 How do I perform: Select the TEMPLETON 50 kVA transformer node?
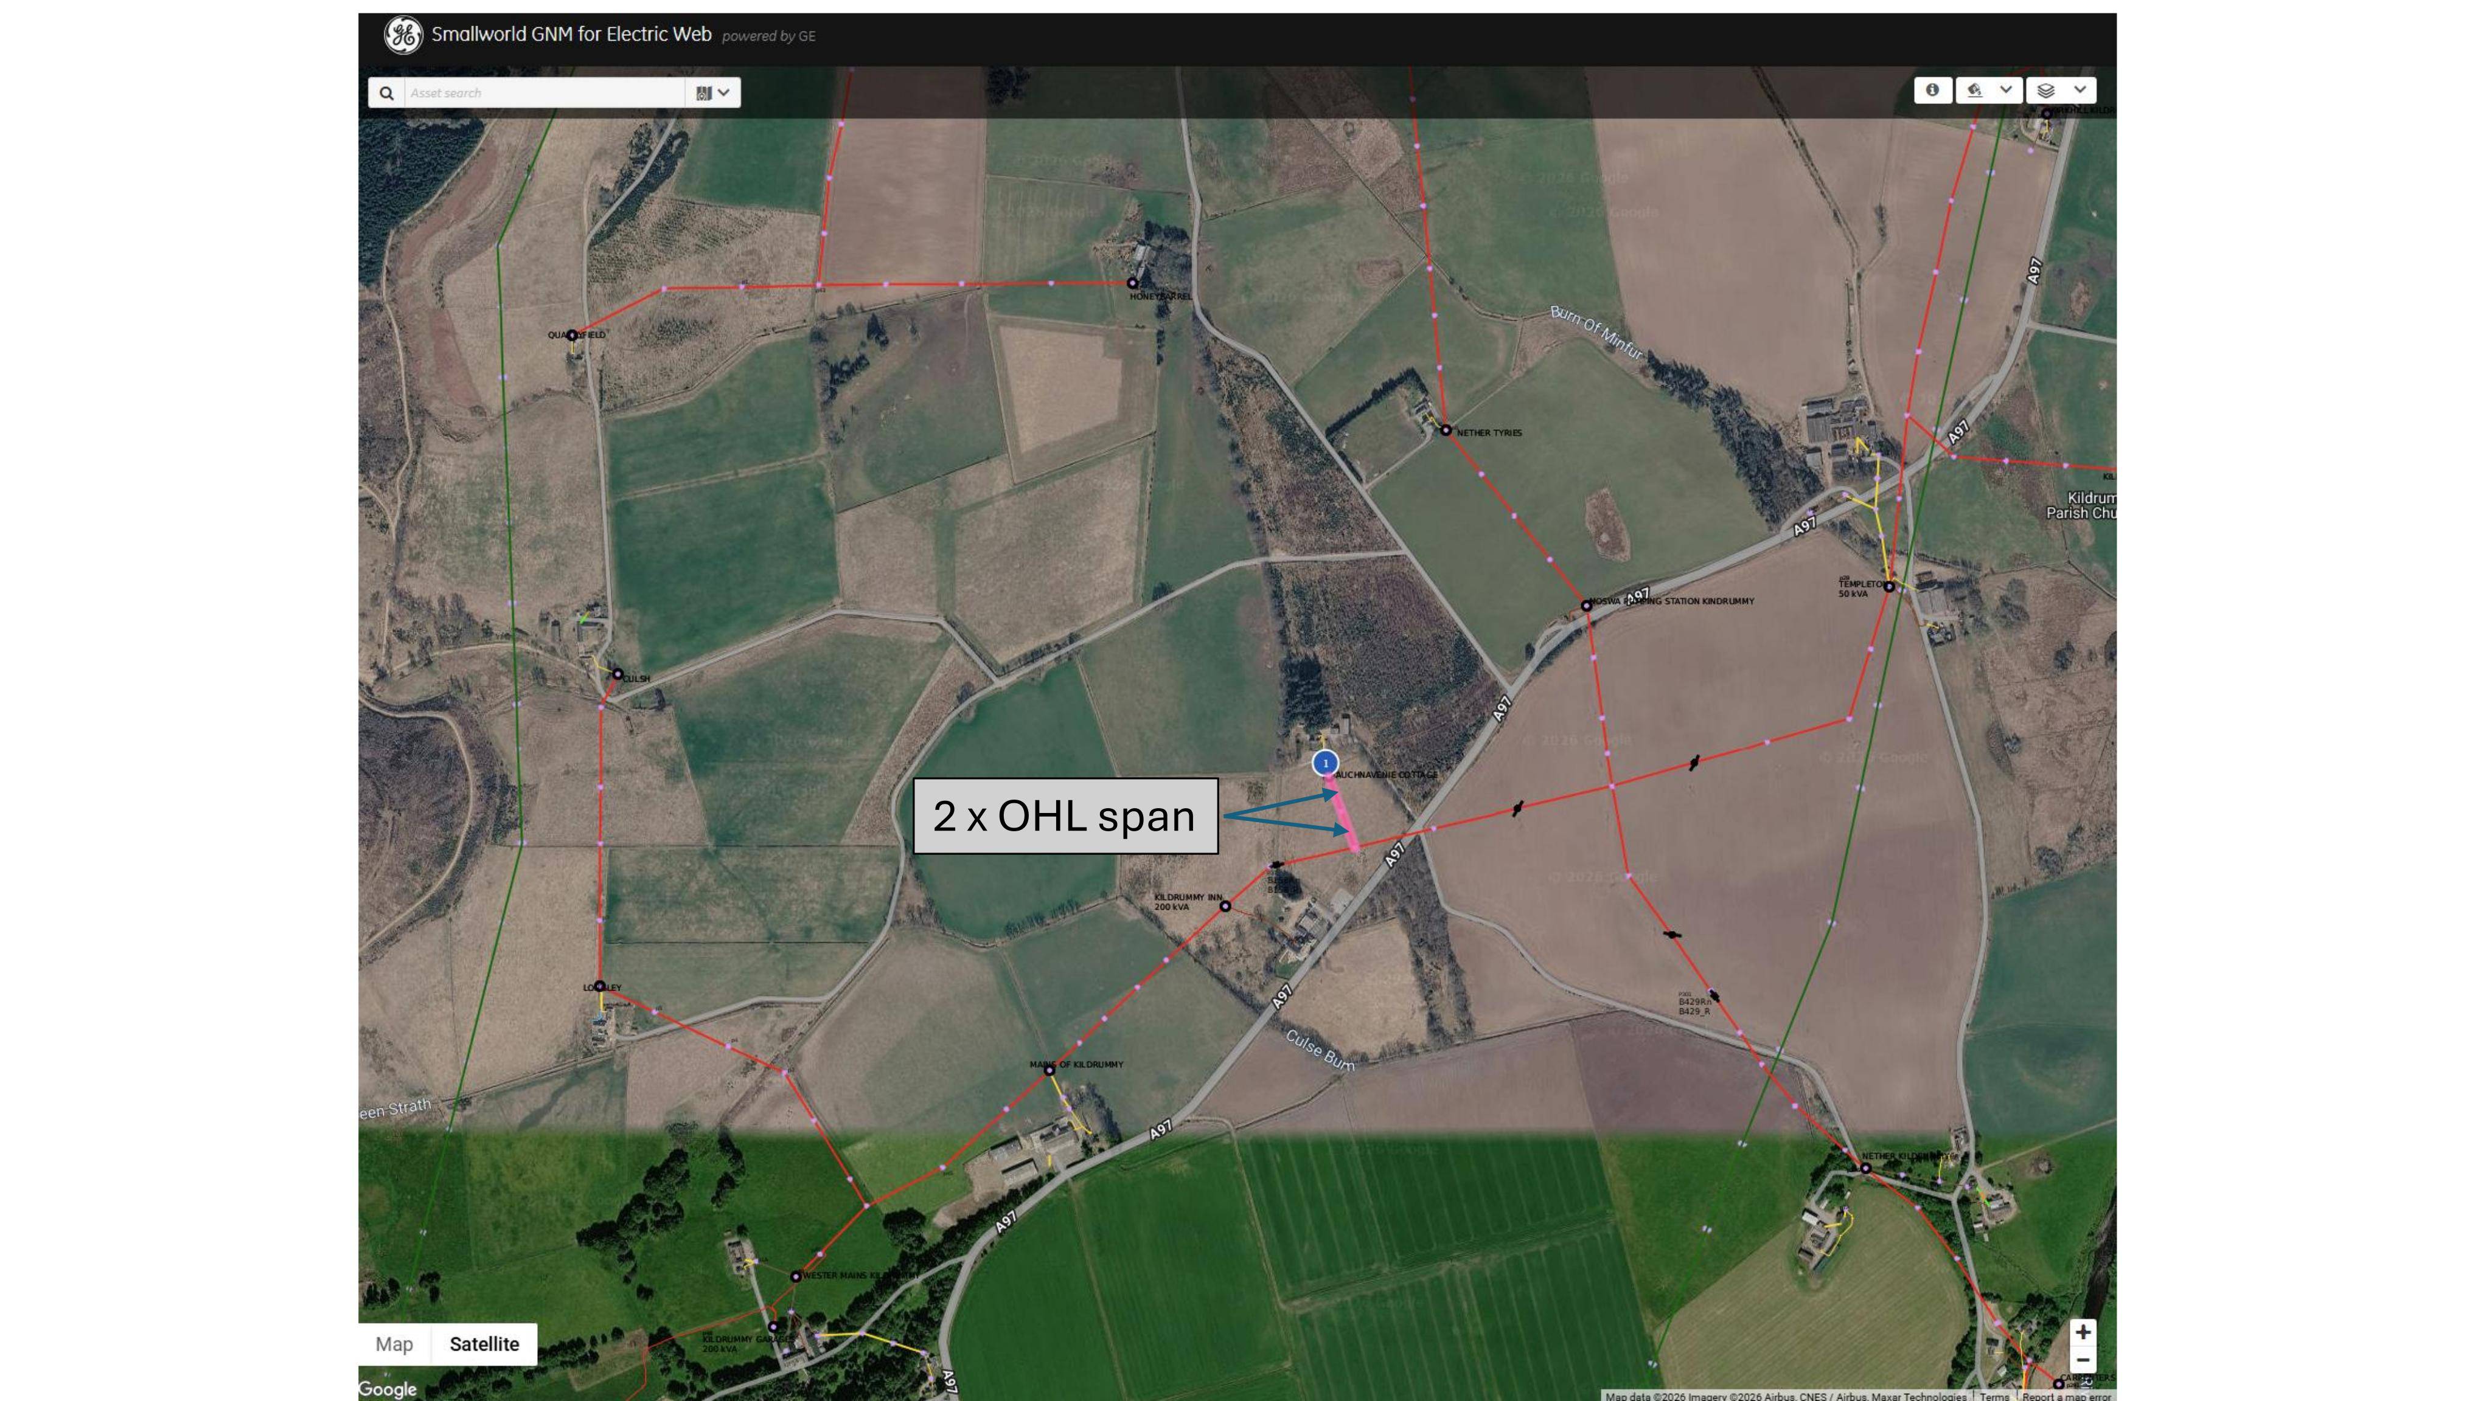1888,587
